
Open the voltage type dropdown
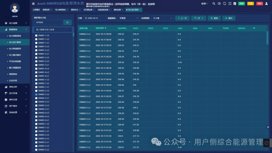(x=128, y=18)
